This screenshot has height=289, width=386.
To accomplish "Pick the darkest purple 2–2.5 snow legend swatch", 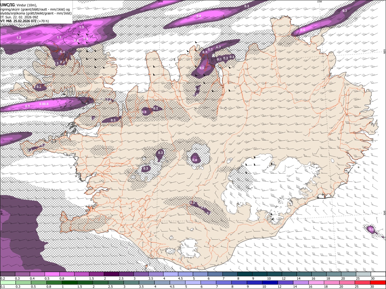I will [x=111, y=274].
